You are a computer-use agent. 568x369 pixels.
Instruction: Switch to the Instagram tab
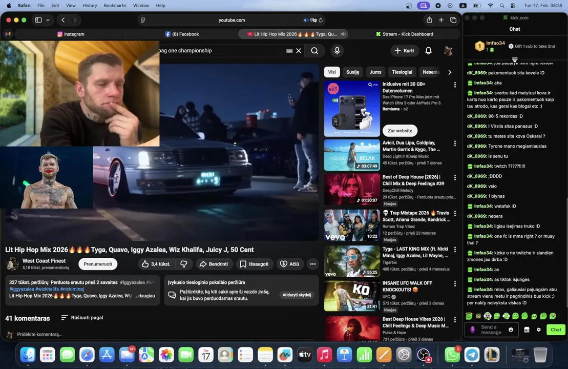tap(71, 34)
